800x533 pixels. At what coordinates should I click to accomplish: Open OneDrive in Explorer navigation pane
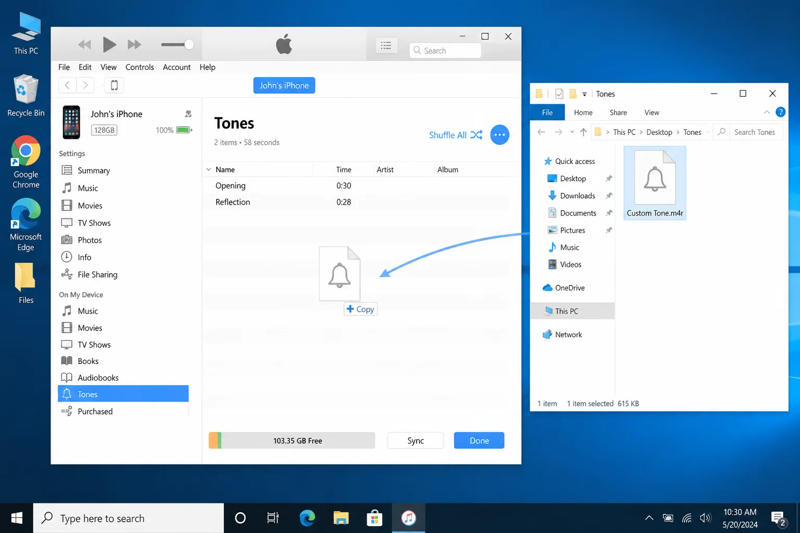tap(564, 288)
